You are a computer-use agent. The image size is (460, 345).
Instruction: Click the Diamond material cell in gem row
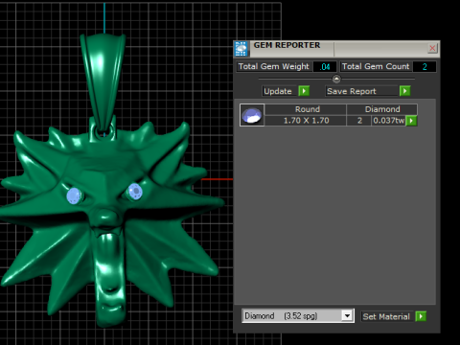[x=382, y=109]
